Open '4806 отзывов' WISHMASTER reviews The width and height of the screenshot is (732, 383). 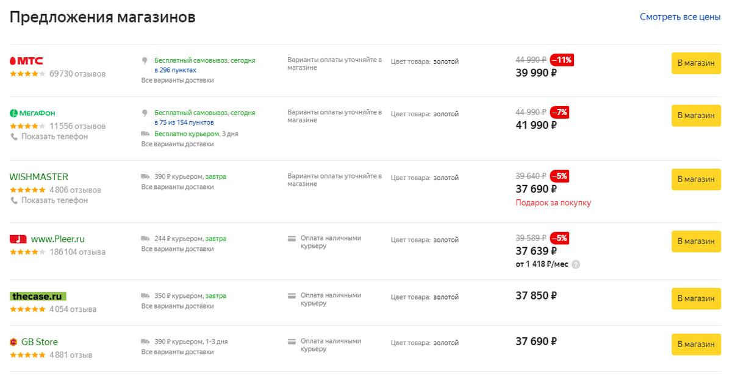pos(75,190)
